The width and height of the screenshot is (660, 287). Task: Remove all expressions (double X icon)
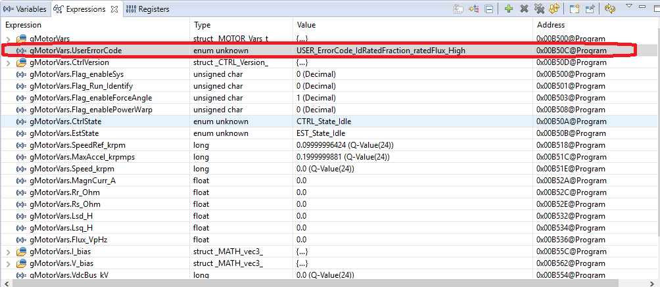[540, 9]
